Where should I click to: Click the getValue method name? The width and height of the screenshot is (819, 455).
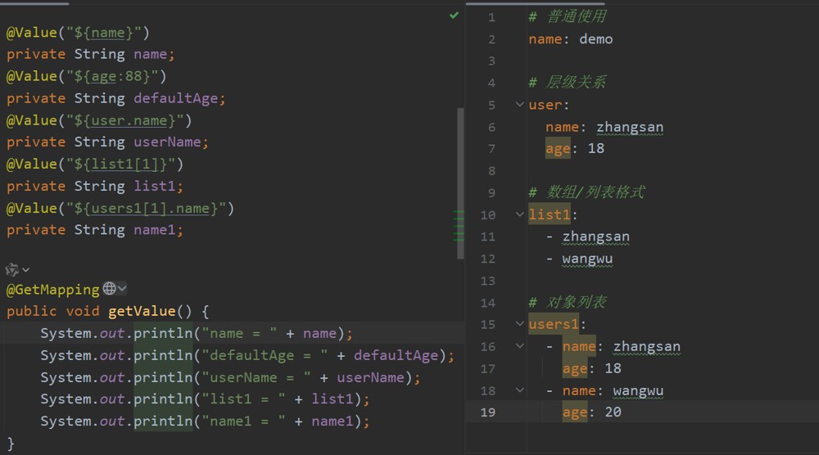tap(142, 312)
